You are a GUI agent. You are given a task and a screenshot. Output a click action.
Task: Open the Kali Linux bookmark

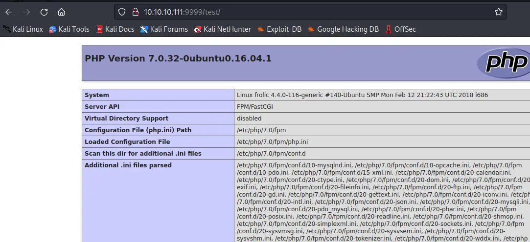tap(23, 29)
